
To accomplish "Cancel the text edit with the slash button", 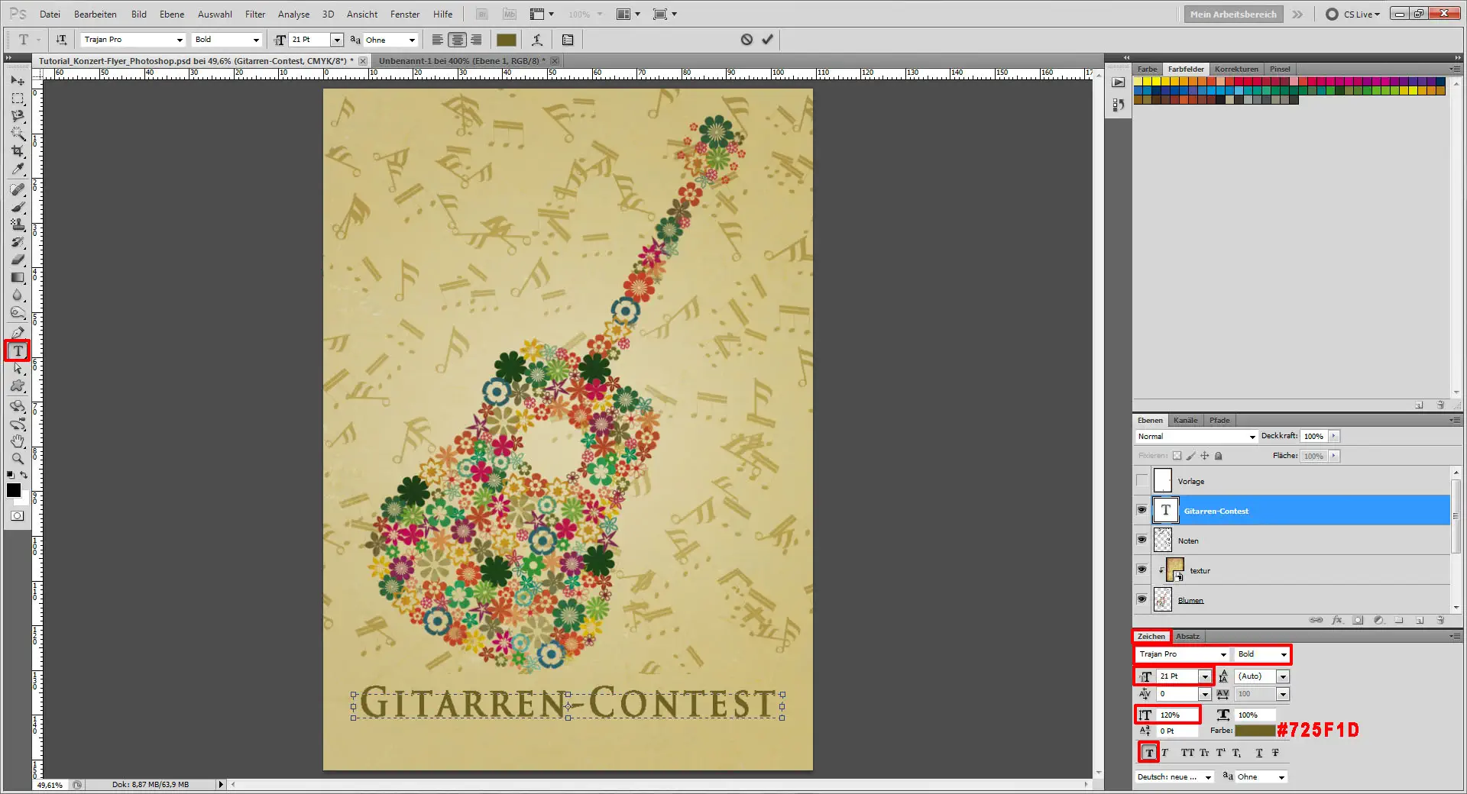I will click(x=746, y=39).
